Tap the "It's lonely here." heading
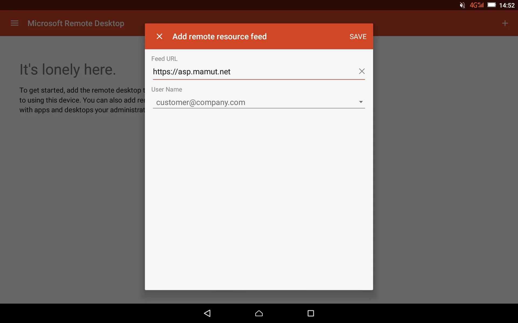 68,69
